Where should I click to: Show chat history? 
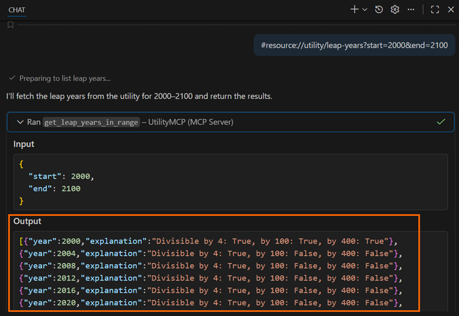point(379,9)
